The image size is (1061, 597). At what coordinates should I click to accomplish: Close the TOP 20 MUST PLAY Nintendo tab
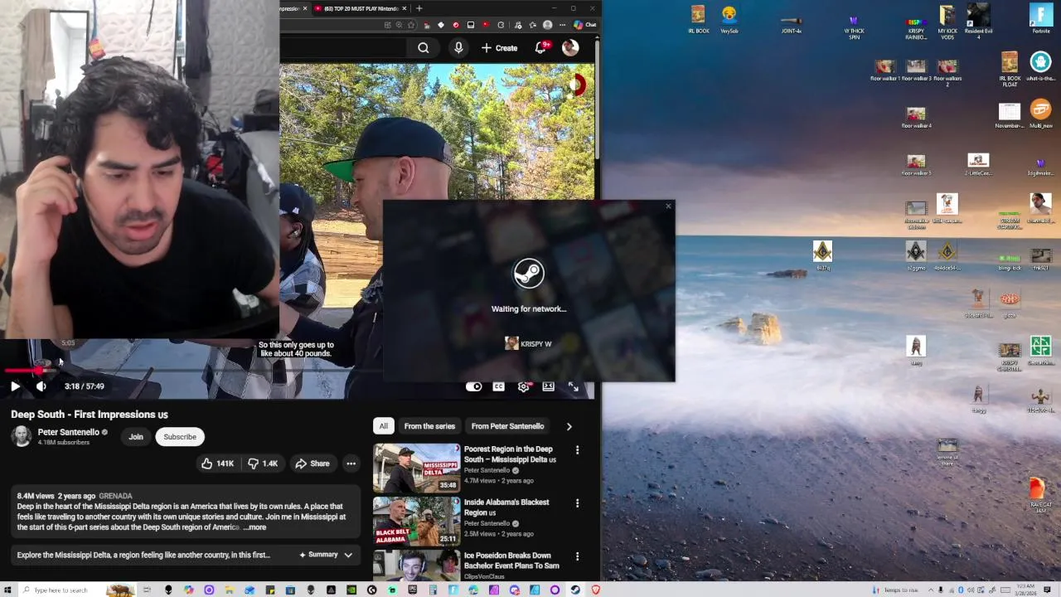point(406,8)
